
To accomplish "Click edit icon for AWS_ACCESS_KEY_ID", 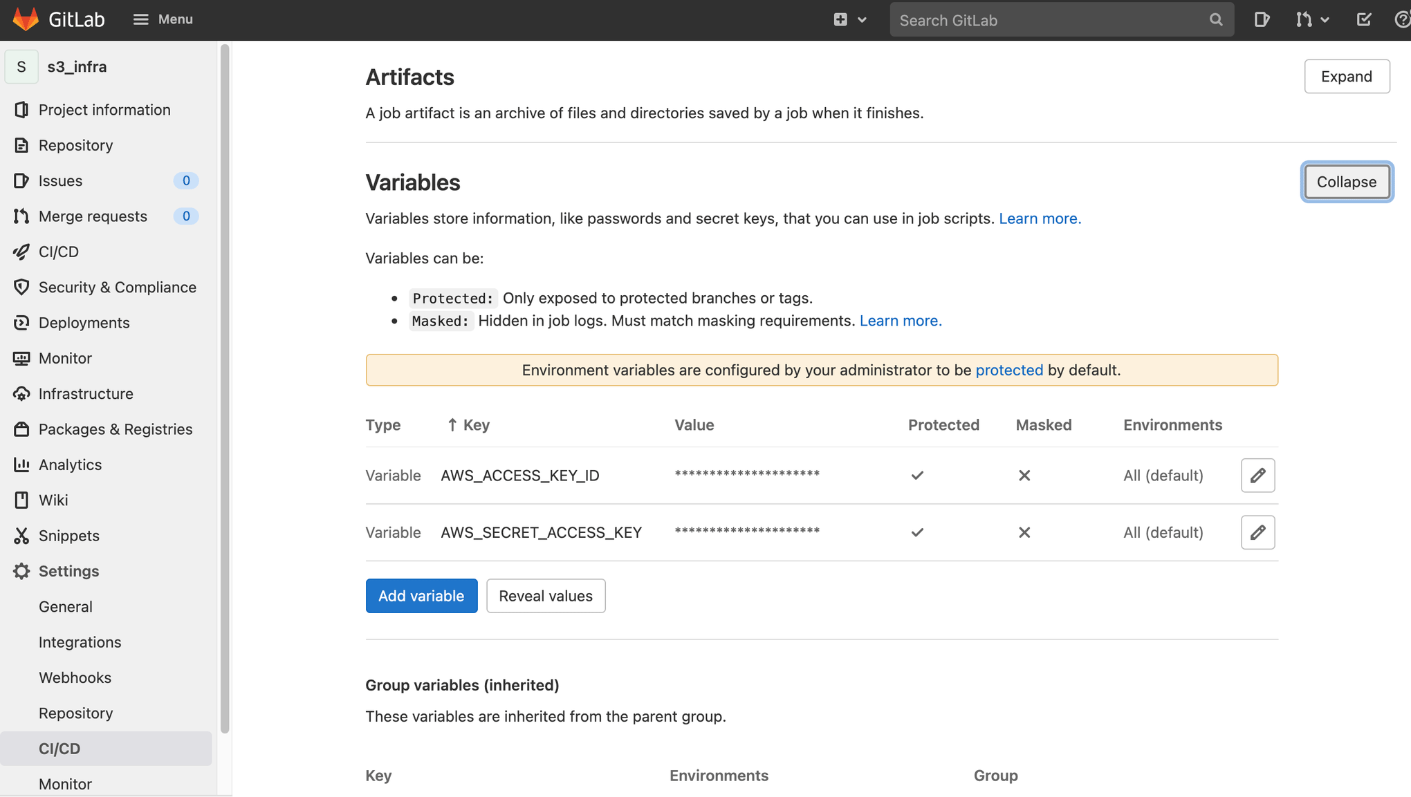I will tap(1259, 474).
